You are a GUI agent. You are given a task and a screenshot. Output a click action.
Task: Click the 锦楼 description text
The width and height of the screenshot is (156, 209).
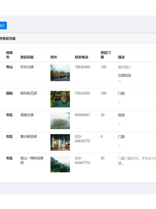pos(121,115)
